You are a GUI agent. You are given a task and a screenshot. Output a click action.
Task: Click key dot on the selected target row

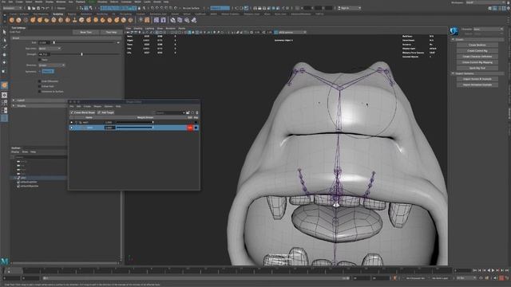(x=196, y=128)
